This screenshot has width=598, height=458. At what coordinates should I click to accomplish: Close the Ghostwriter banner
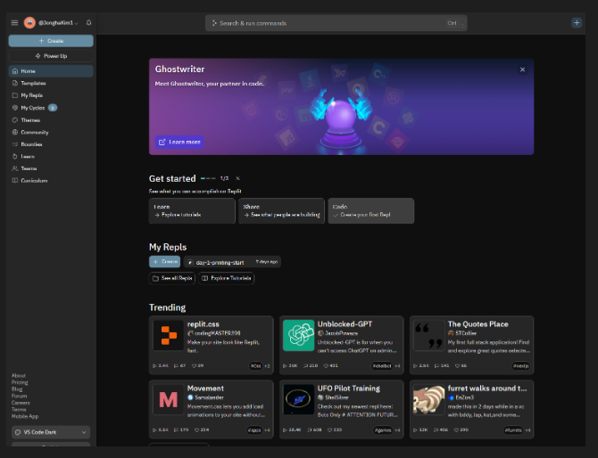point(522,70)
